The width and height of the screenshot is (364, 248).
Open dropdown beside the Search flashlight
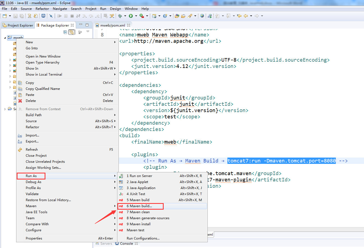click(195, 16)
